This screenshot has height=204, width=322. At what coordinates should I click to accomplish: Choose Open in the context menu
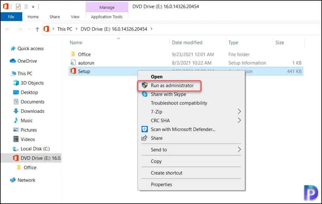coord(157,77)
